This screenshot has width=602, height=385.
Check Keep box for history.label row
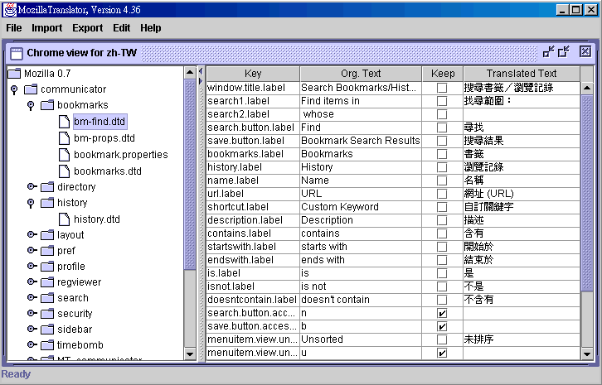coord(442,167)
